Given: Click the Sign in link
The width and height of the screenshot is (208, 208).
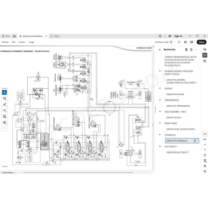Looking at the screenshot, I should point(178,36).
